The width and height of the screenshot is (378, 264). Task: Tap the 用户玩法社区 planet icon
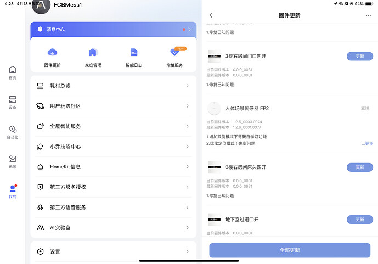[x=40, y=106]
